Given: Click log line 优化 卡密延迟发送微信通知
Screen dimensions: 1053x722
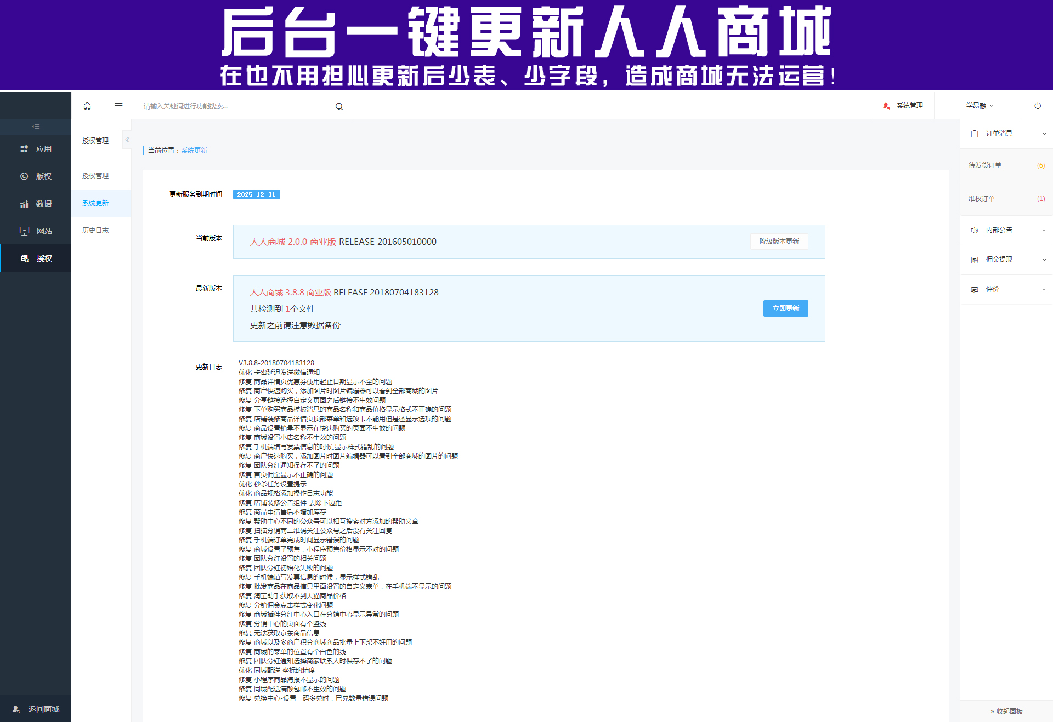Looking at the screenshot, I should click(x=279, y=373).
